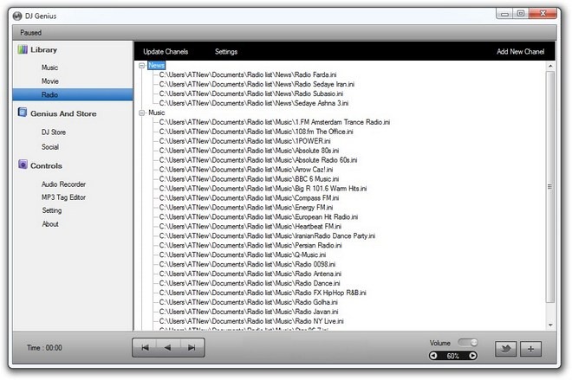Click the Library section icon
This screenshot has height=380, width=572.
(x=23, y=49)
